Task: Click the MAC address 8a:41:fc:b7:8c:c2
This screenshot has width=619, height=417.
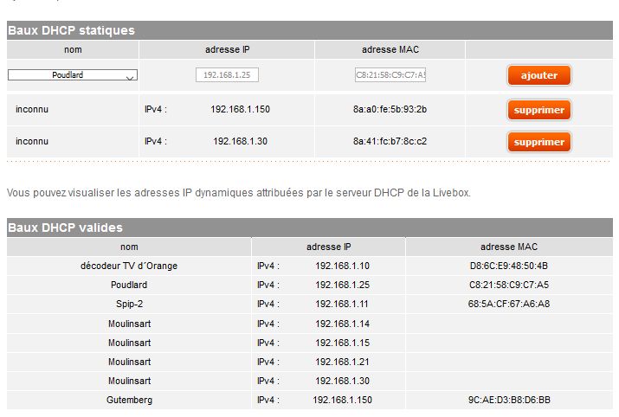Action: click(x=390, y=141)
